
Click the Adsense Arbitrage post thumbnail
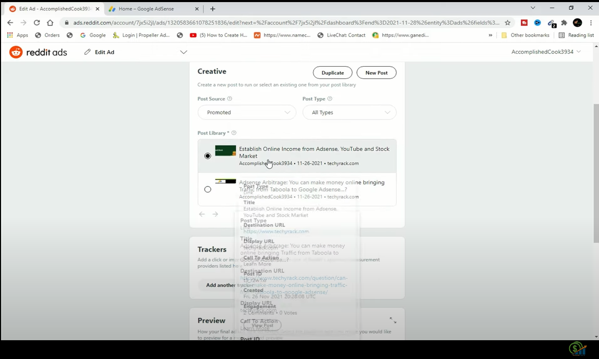[225, 181]
